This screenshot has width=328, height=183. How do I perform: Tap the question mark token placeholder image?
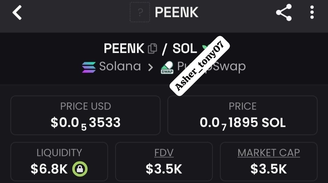pyautogui.click(x=140, y=12)
